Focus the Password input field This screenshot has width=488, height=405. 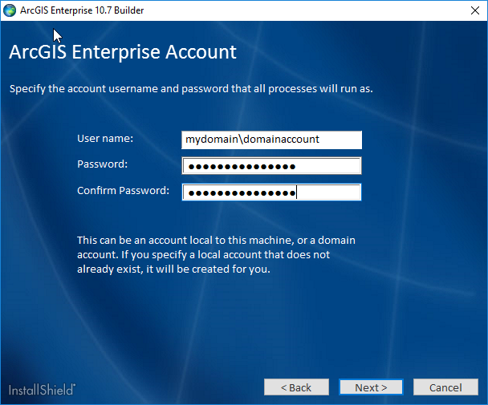(271, 166)
